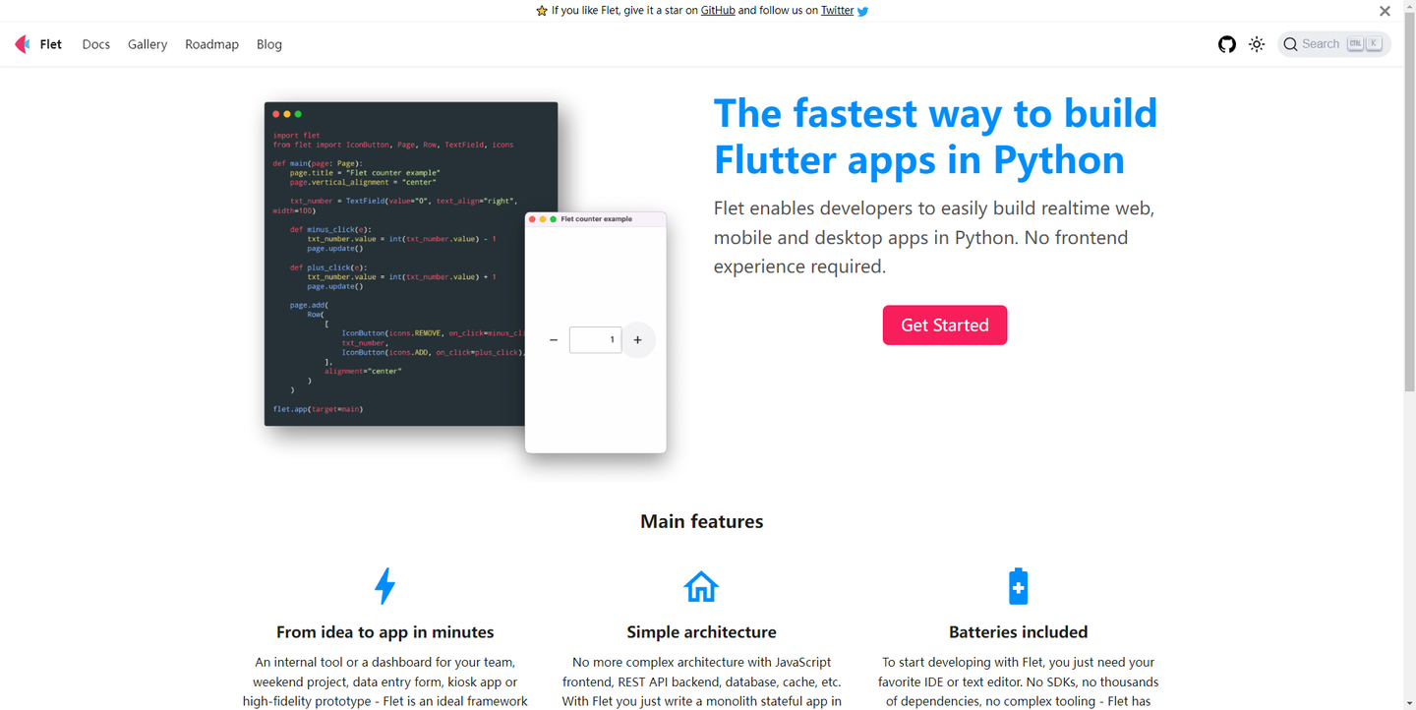Switch to the Gallery section
This screenshot has height=710, width=1416.
point(147,43)
